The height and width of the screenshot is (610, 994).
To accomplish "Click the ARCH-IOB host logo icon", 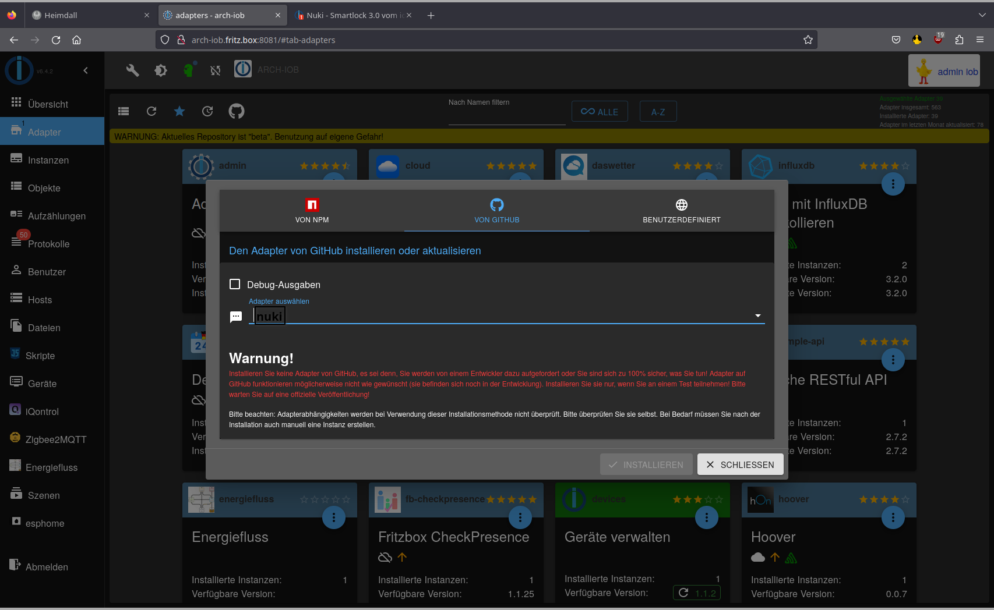I will (x=243, y=69).
